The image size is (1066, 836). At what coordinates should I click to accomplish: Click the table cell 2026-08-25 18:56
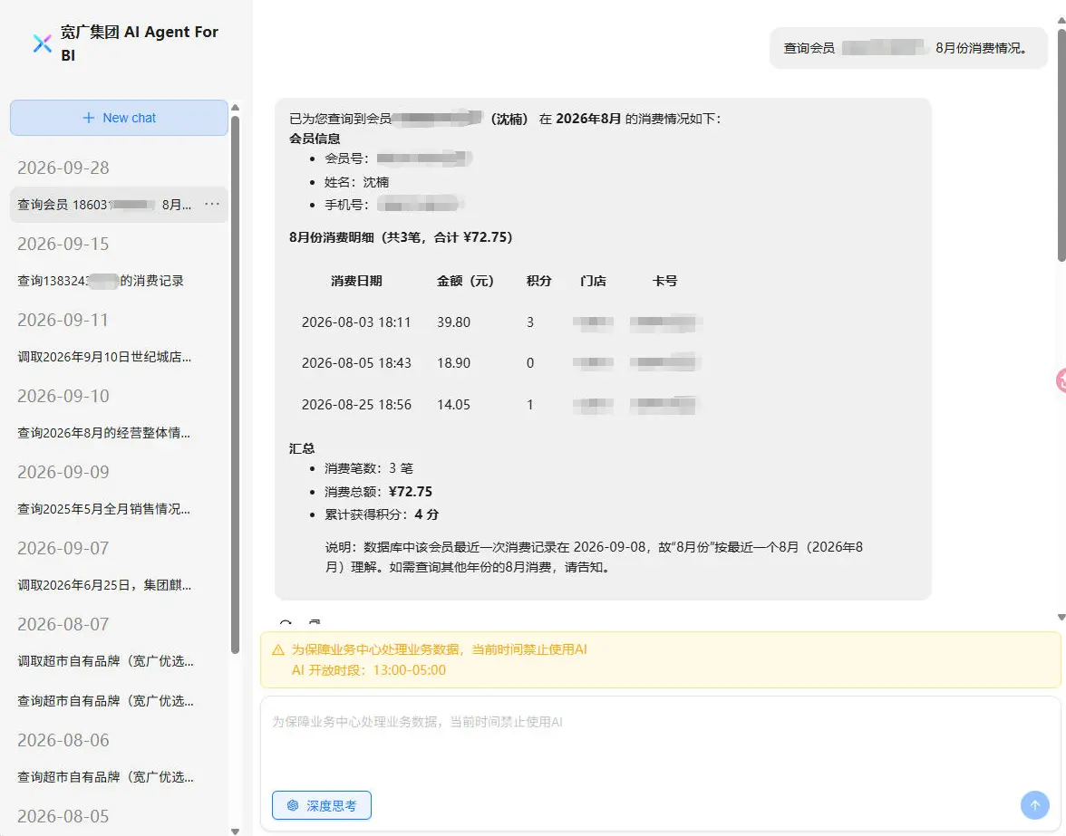pos(356,405)
